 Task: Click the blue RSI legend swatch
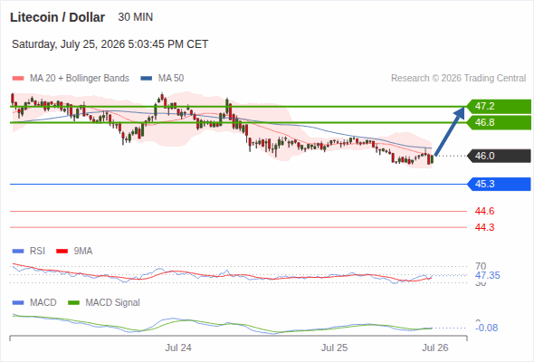18,252
